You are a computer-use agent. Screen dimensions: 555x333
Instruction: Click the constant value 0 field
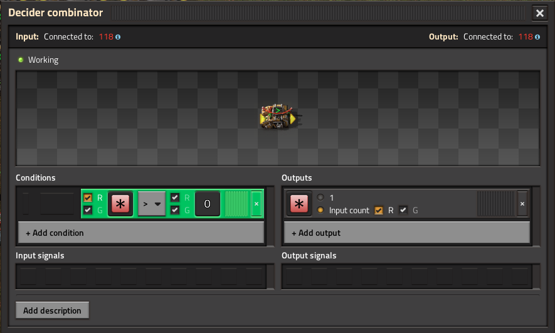click(208, 204)
